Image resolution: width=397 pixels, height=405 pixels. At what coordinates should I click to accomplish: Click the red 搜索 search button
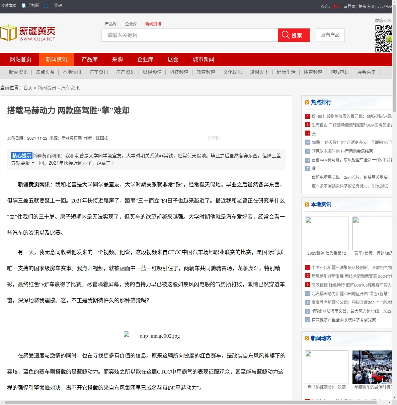click(294, 35)
